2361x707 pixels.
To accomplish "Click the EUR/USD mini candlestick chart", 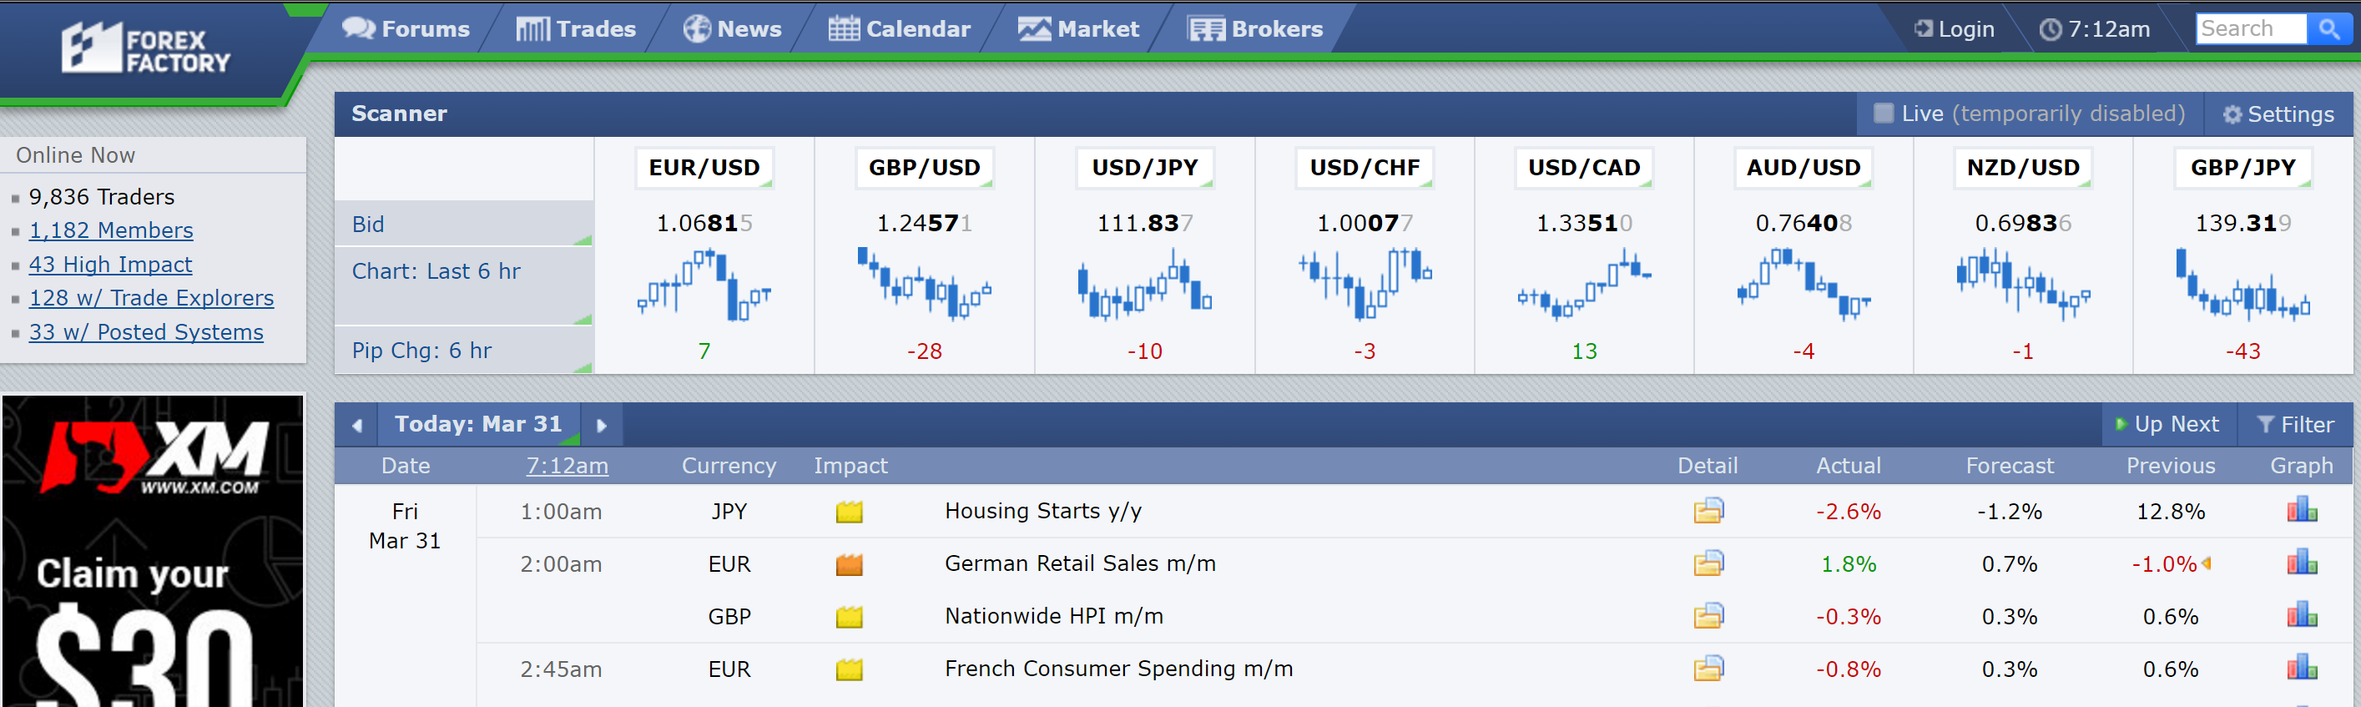I will coord(704,285).
